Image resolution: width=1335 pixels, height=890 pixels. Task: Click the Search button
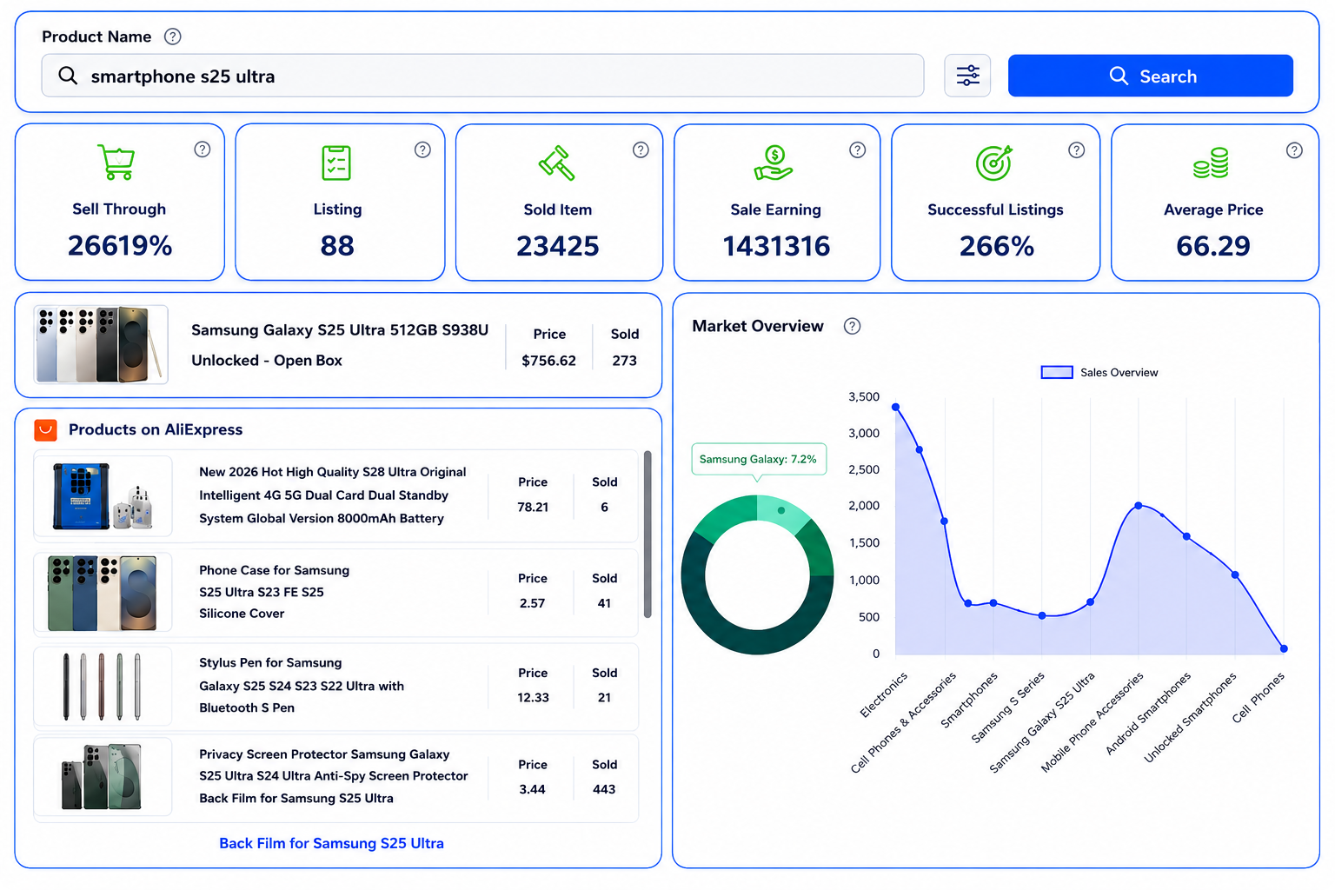pyautogui.click(x=1150, y=76)
